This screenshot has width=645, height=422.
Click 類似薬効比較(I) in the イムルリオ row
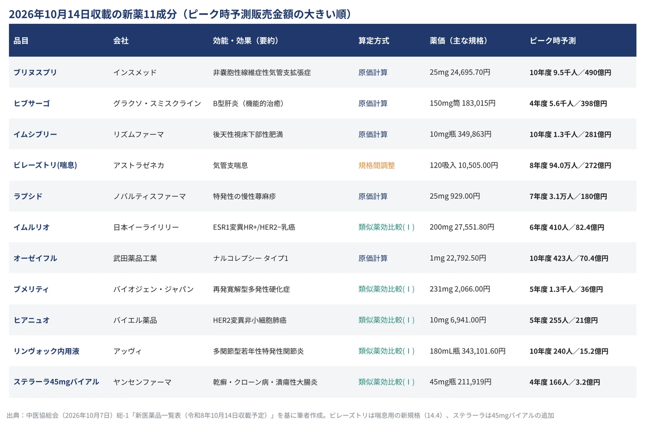386,227
